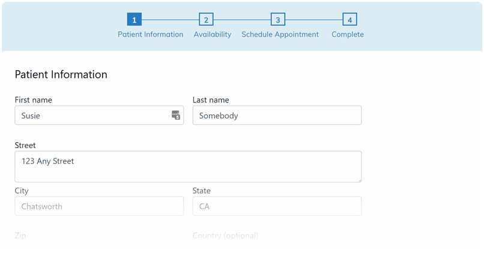Jump to the step 4 number box
This screenshot has height=253, width=484.
click(349, 19)
